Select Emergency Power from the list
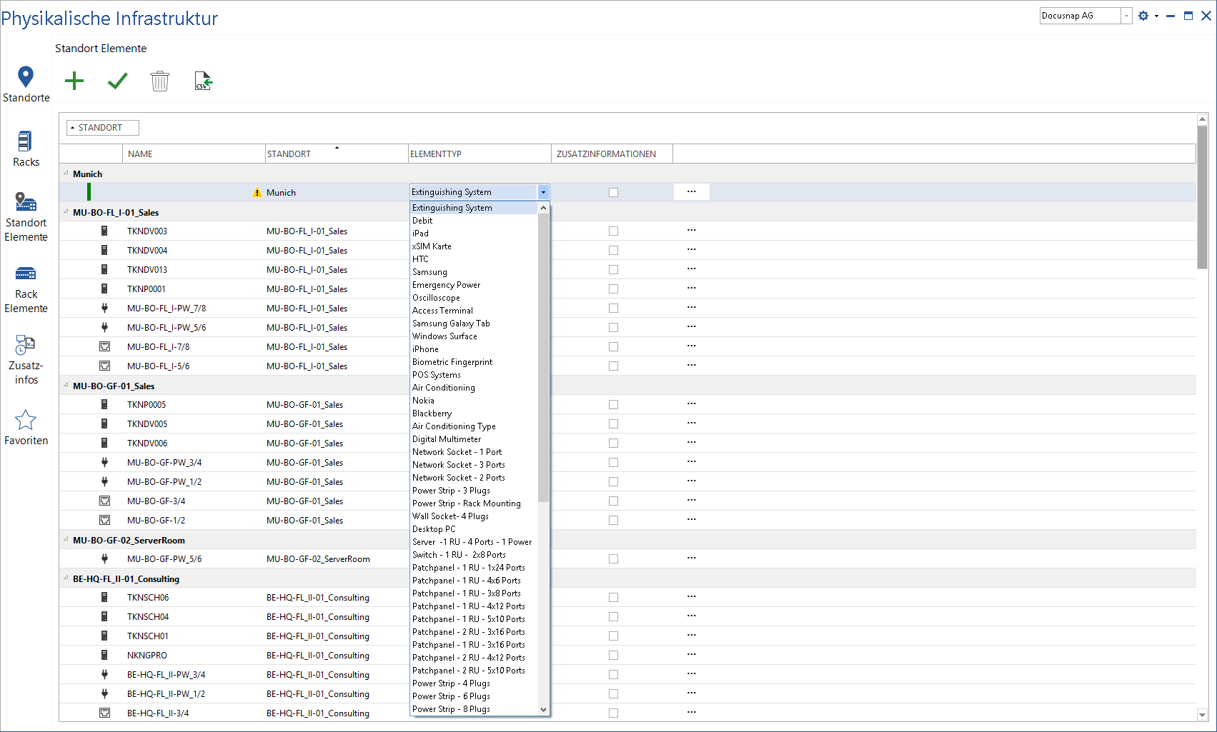 473,285
